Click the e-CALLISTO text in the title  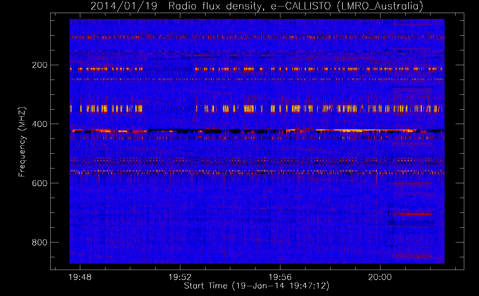(x=301, y=6)
